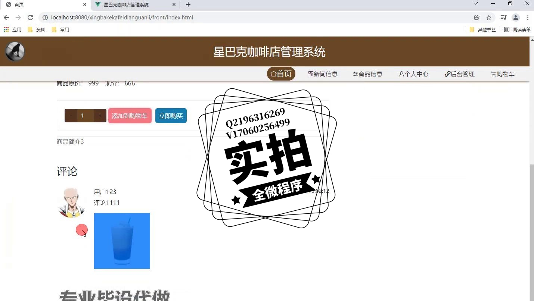Click the 立即购买 button
534x301 pixels.
[x=171, y=116]
